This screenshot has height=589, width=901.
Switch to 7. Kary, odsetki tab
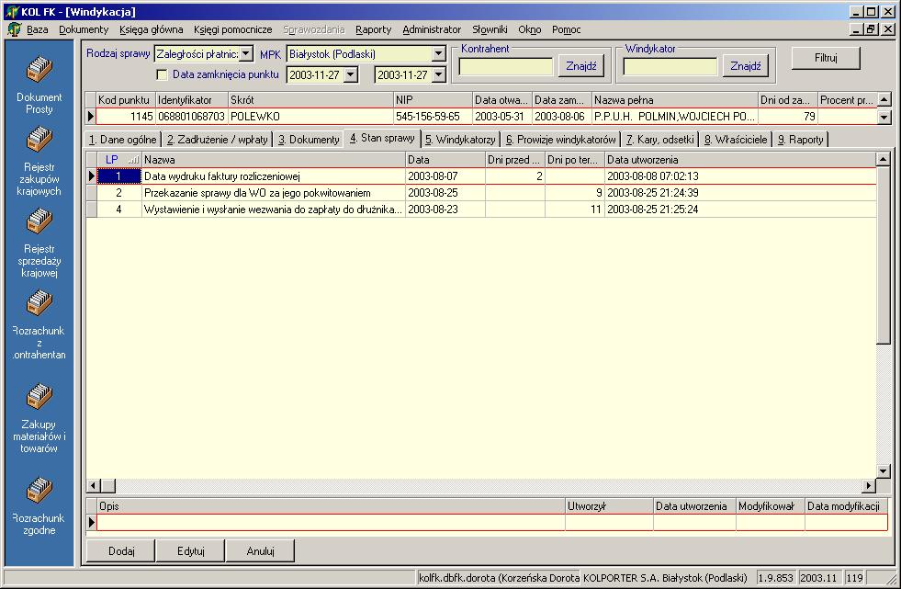point(660,140)
